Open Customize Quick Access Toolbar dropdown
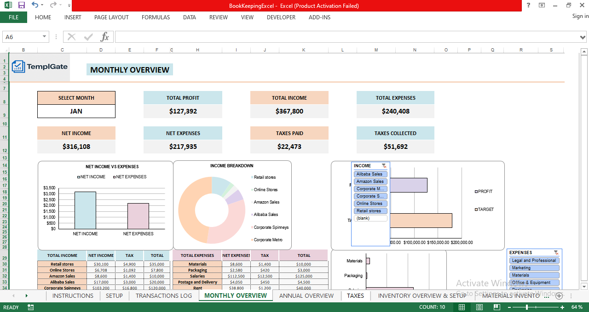 [x=69, y=6]
